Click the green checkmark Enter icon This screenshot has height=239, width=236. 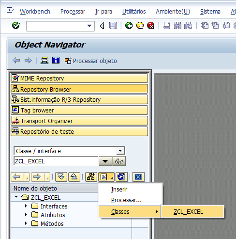16,26
